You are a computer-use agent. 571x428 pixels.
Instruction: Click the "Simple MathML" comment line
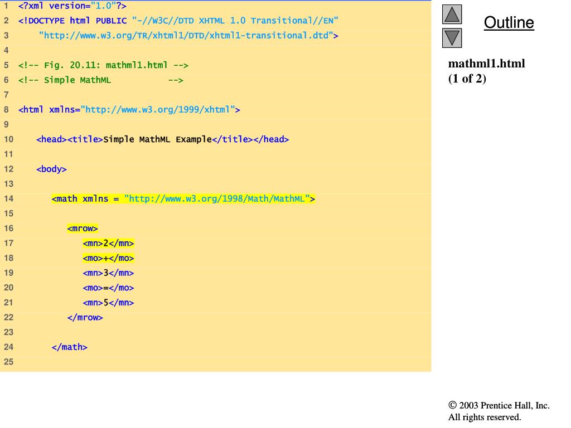coord(101,80)
